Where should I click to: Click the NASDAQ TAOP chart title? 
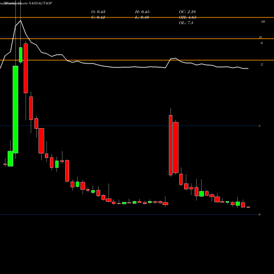(41, 3)
